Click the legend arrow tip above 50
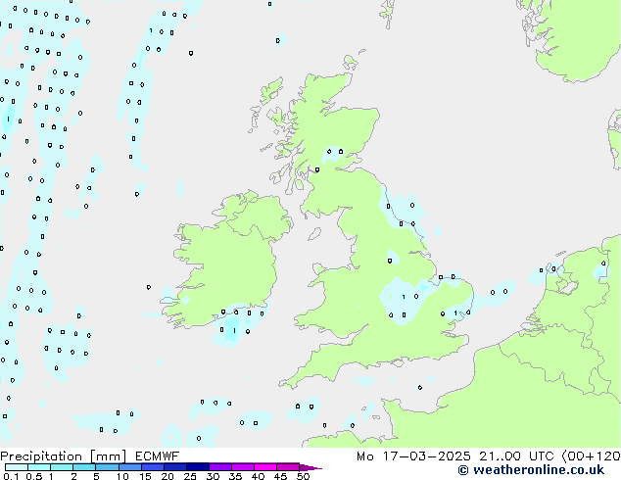The height and width of the screenshot is (480, 621). 310,467
